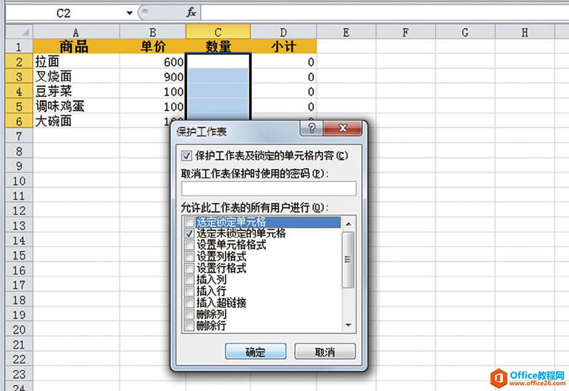Open the Name Box dropdown arrow
The width and height of the screenshot is (569, 391).
(129, 13)
